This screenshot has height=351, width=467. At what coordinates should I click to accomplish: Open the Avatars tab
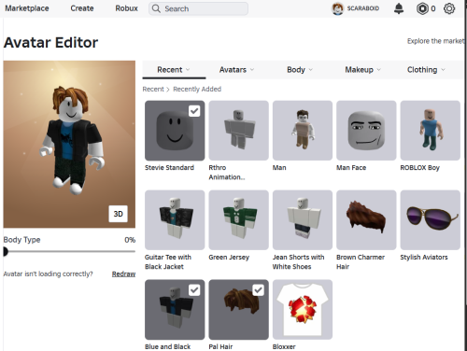click(236, 70)
